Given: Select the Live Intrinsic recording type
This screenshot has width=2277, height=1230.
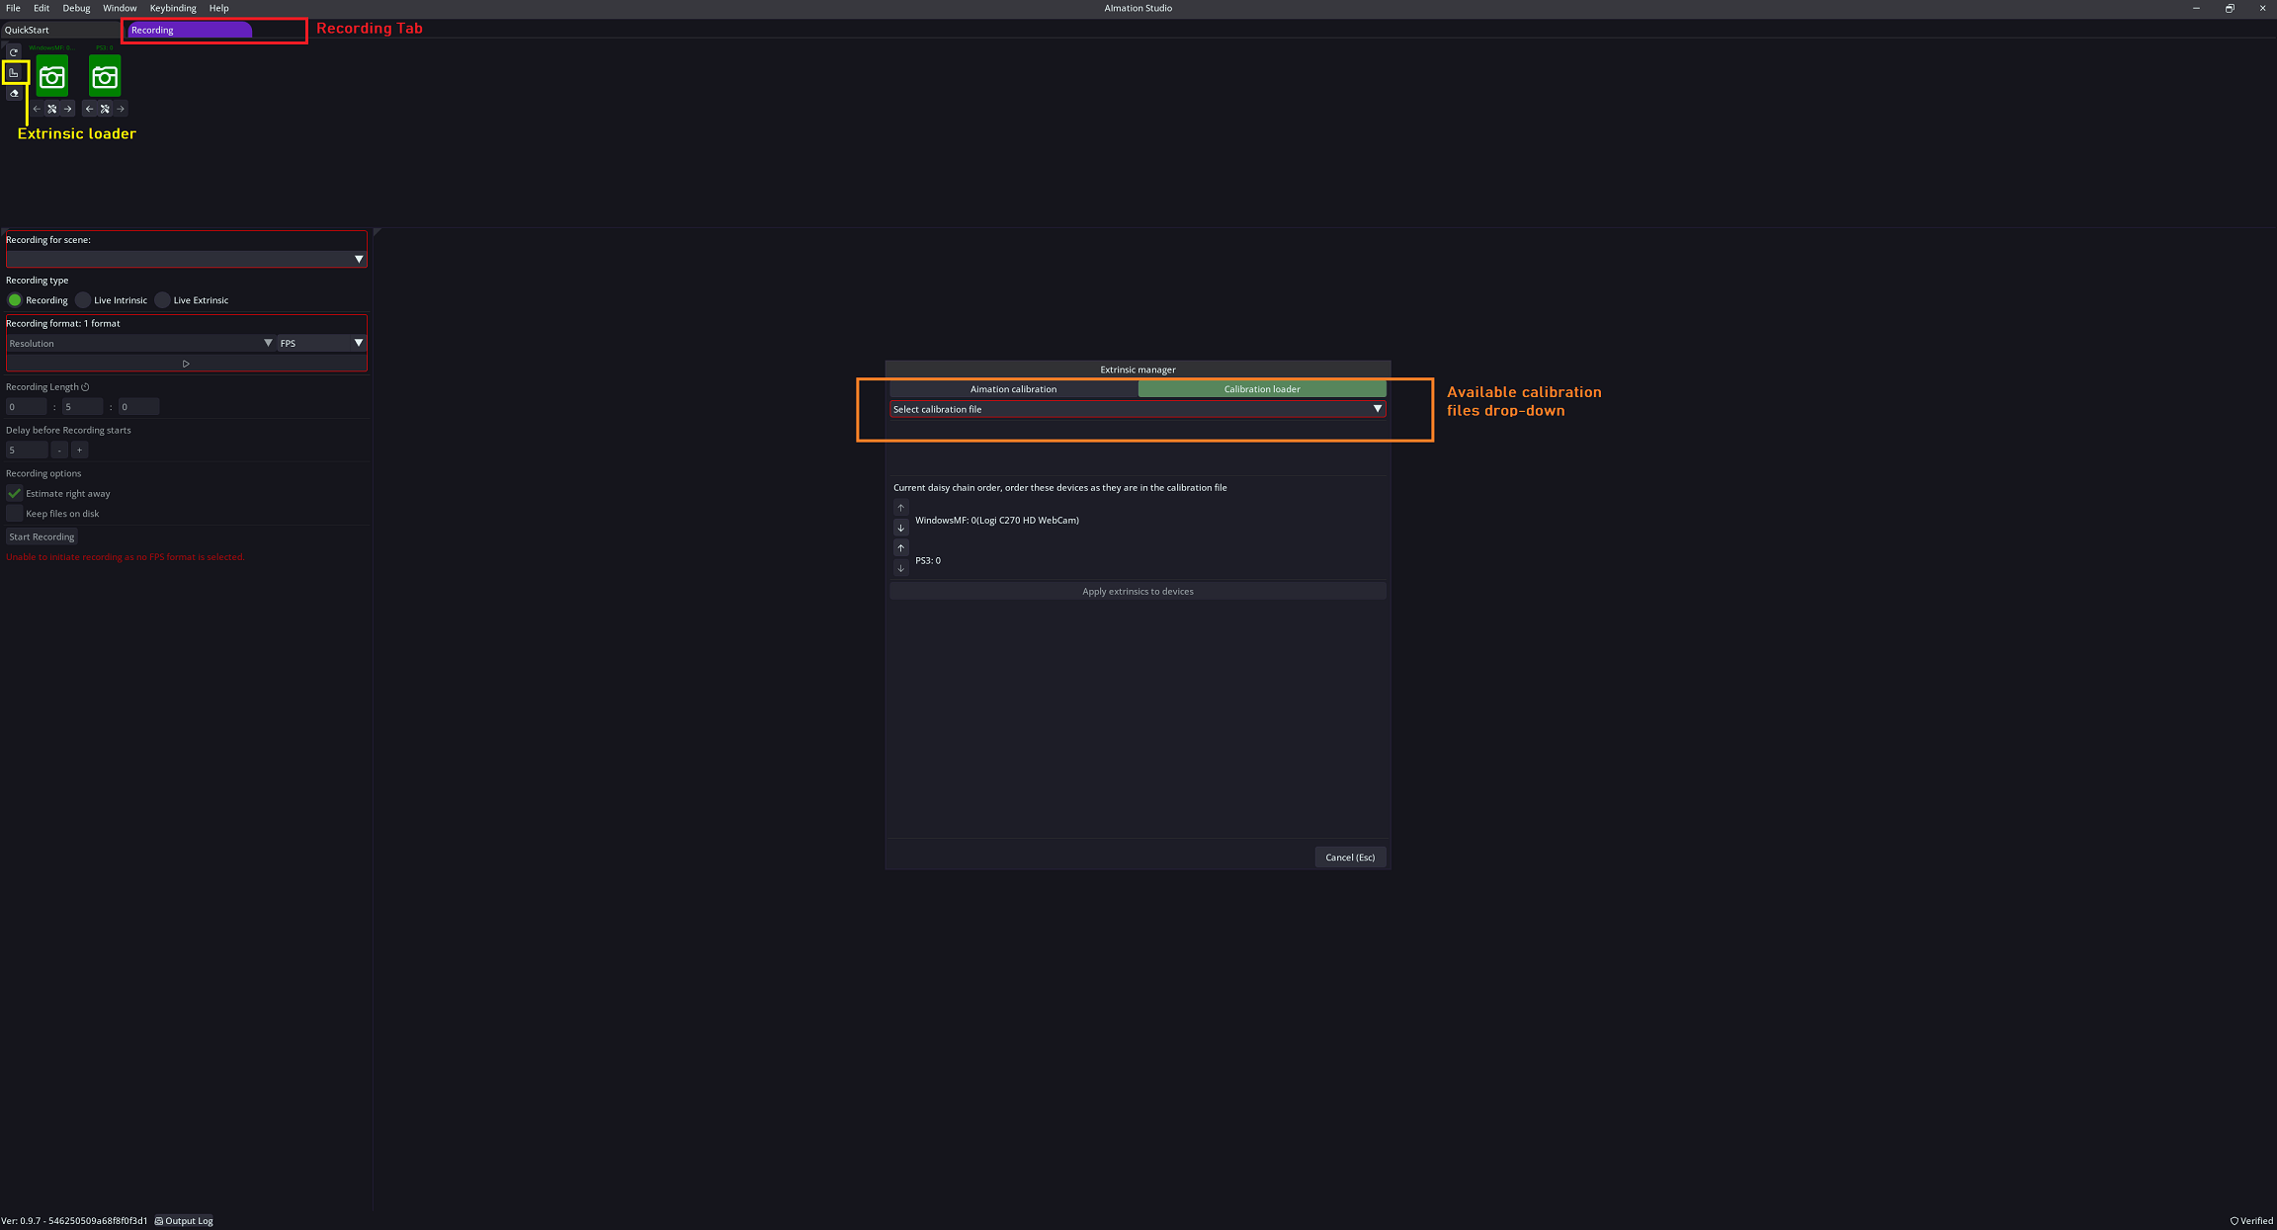Looking at the screenshot, I should pyautogui.click(x=84, y=300).
